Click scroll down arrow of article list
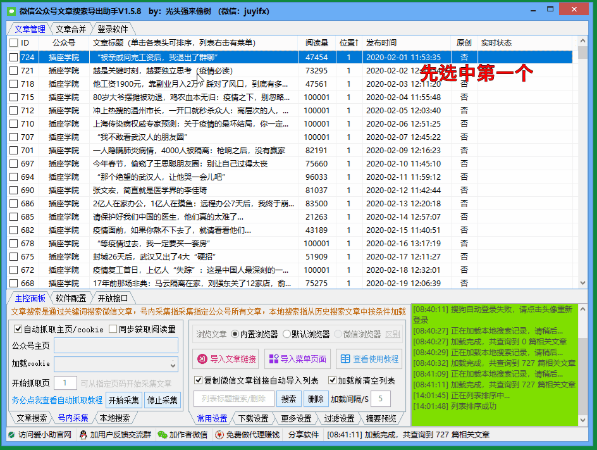The height and width of the screenshot is (450, 597). click(x=582, y=283)
